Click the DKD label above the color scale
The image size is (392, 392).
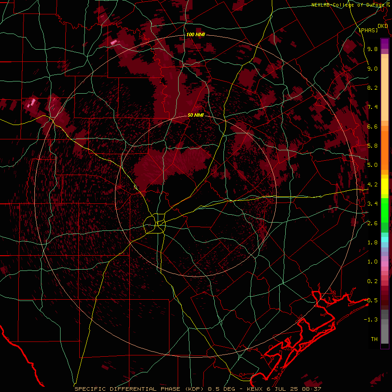382,26
